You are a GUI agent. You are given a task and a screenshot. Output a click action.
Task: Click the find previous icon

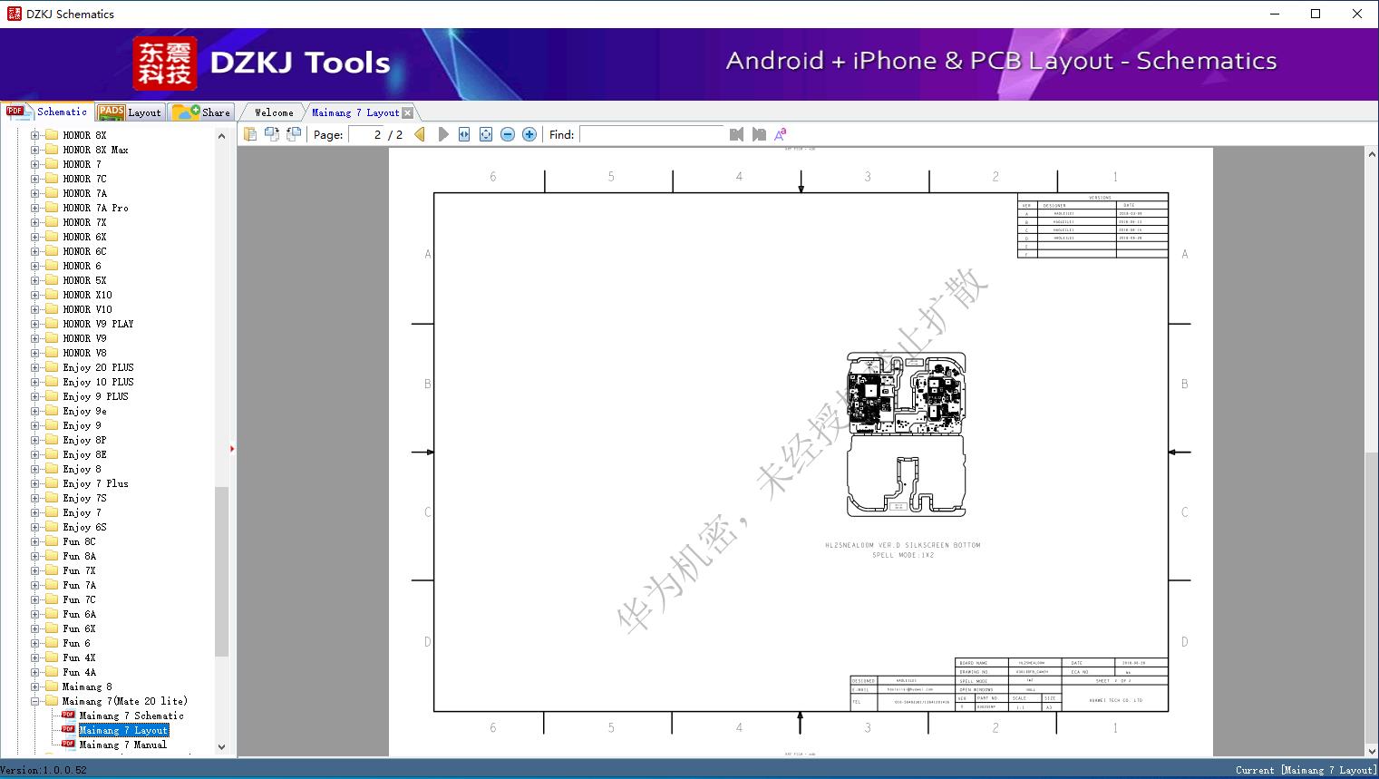pos(736,134)
